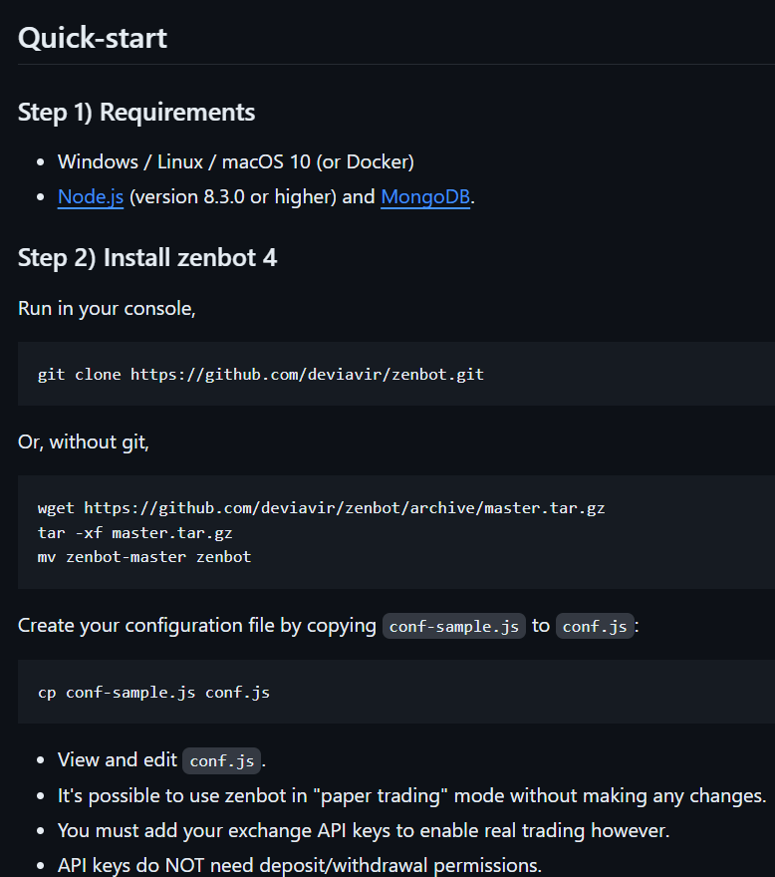Open the MongoDB link
The width and height of the screenshot is (775, 877).
tap(425, 197)
